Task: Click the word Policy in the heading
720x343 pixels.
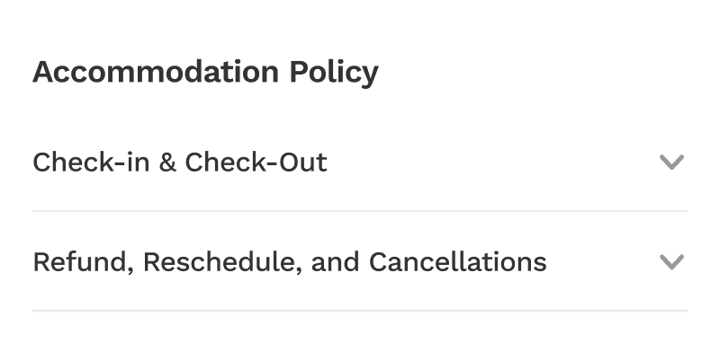Action: pyautogui.click(x=334, y=74)
